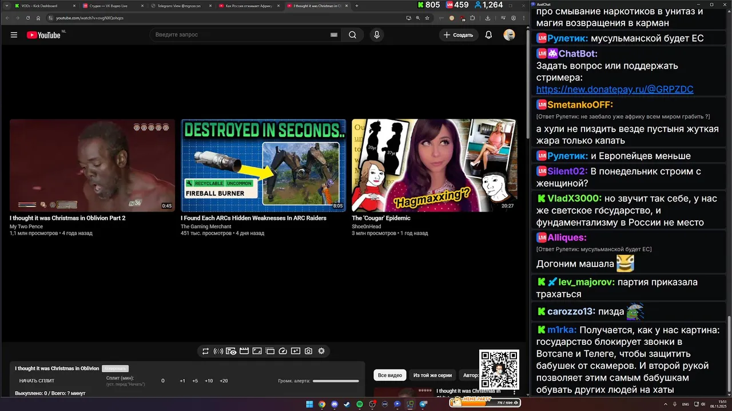The image size is (732, 411).
Task: Open Discord from the taskbar
Action: click(x=335, y=404)
